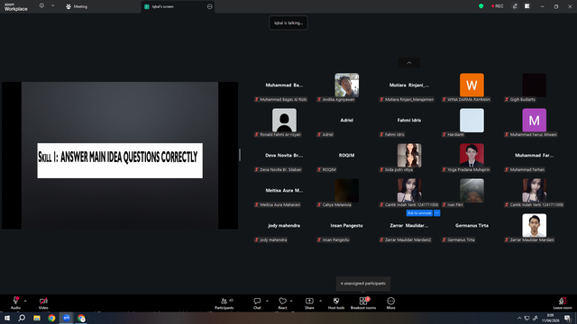Image resolution: width=577 pixels, height=324 pixels.
Task: Click the REC recording indicator
Action: tap(497, 6)
